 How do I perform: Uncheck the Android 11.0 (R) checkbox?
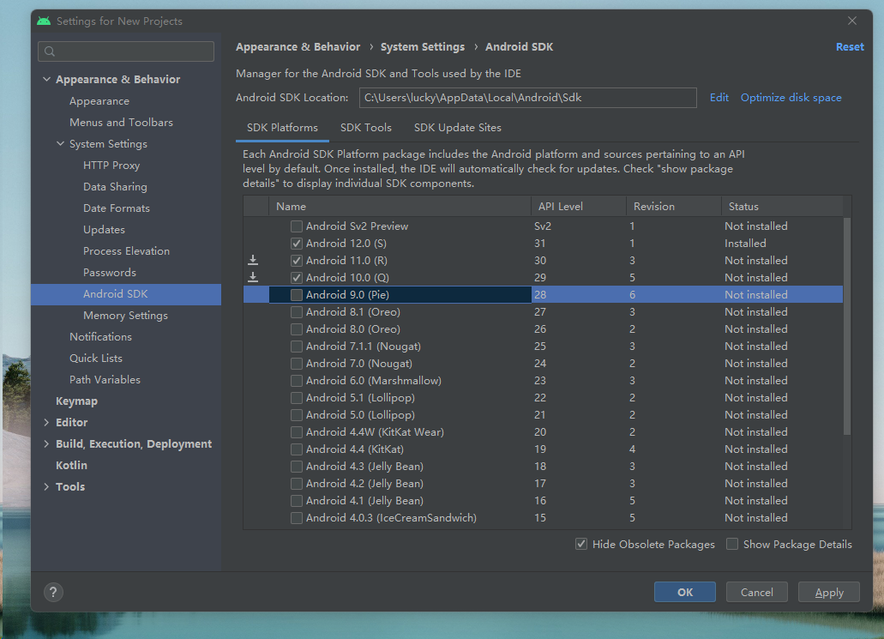coord(296,261)
